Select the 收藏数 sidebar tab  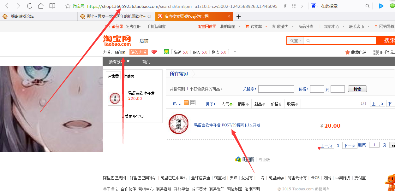(129, 76)
